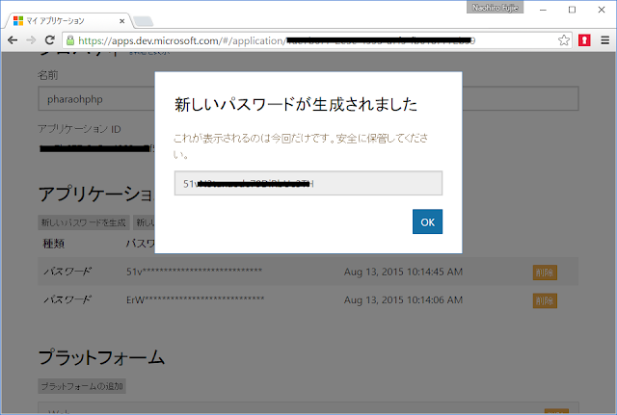Open the red extension icon in the toolbar
The image size is (617, 415).
[584, 40]
